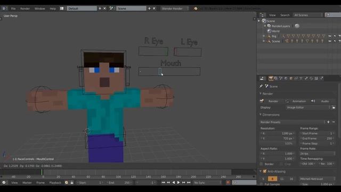Enable the Border checkbox
The height and width of the screenshot is (192, 341).
[262, 164]
